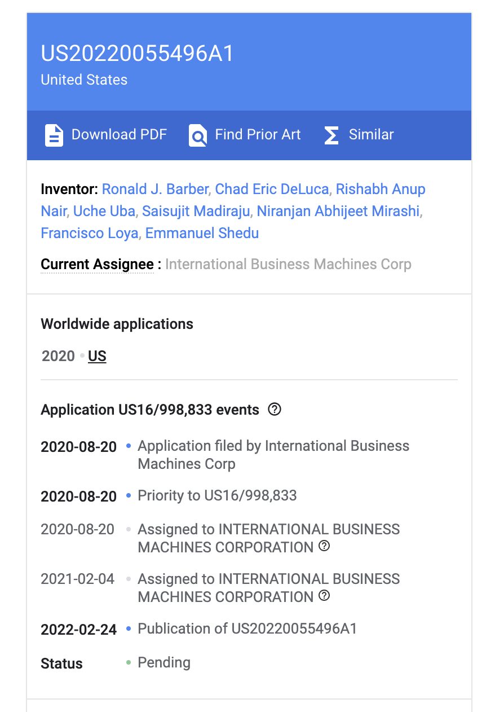Click the underlined US worldwide application link

point(97,356)
